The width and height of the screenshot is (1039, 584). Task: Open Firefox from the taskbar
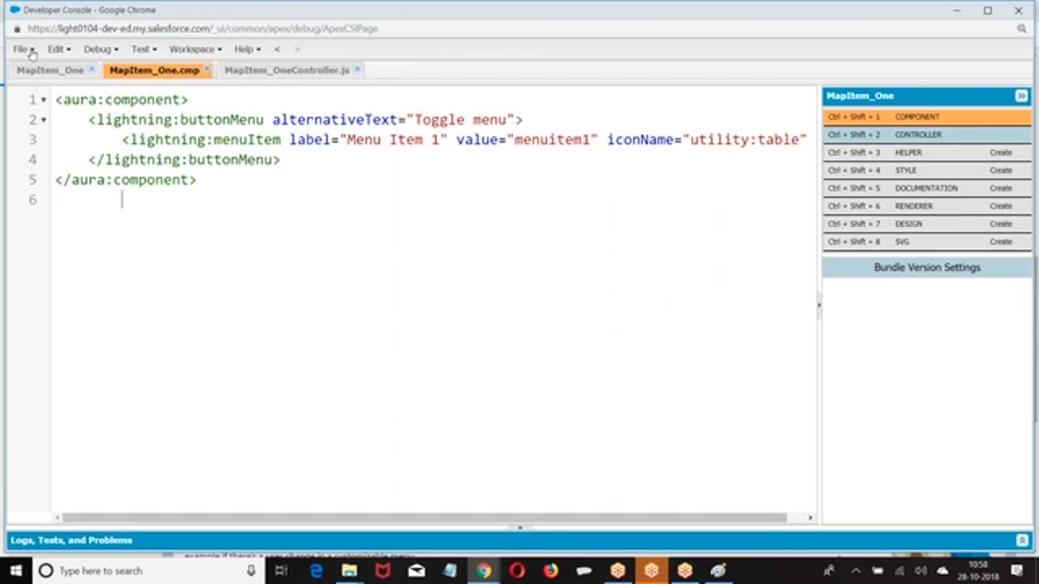click(550, 571)
